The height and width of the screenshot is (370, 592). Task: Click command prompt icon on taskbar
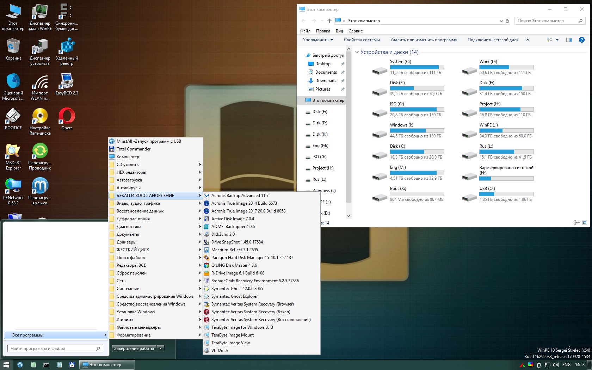(46, 365)
